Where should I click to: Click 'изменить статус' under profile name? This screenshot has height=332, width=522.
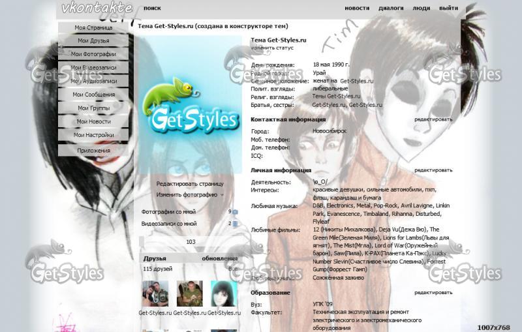coord(272,48)
